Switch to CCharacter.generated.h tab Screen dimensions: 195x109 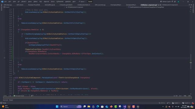point(66,5)
